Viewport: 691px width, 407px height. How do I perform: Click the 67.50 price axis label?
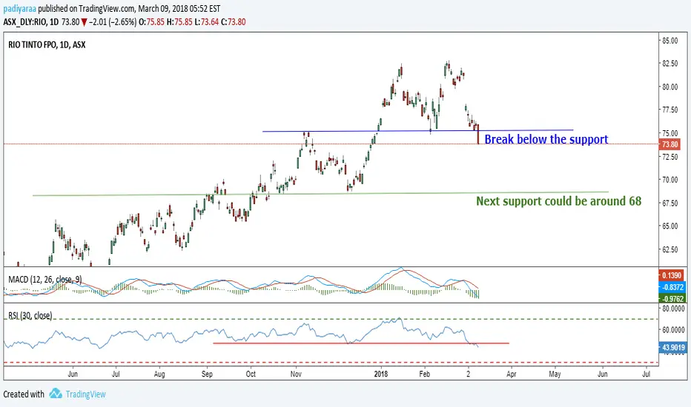(669, 203)
